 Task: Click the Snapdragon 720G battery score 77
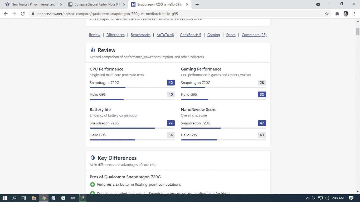click(171, 123)
